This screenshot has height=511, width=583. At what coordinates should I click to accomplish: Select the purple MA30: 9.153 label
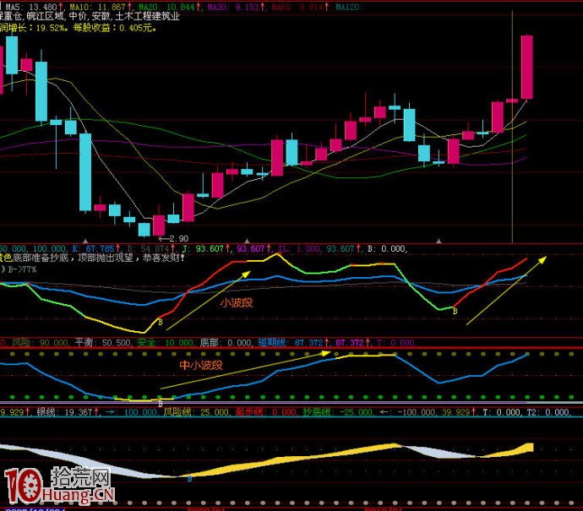coord(236,7)
